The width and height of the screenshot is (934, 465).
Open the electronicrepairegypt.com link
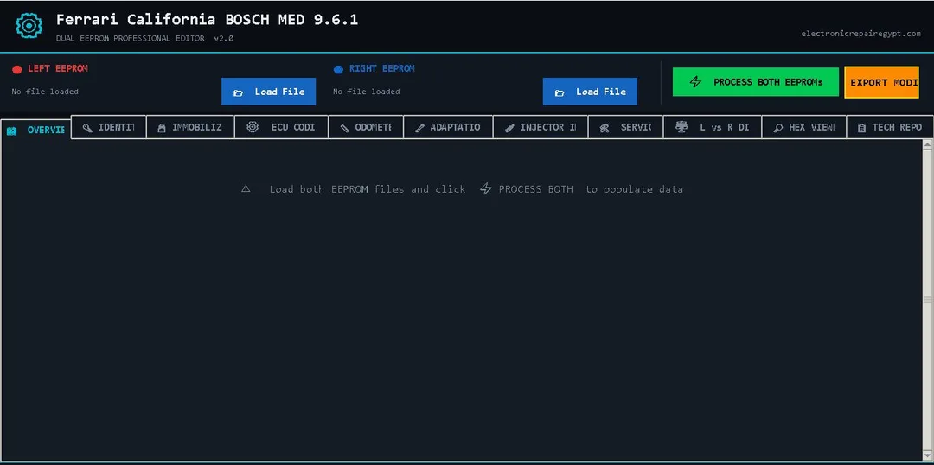coord(860,34)
